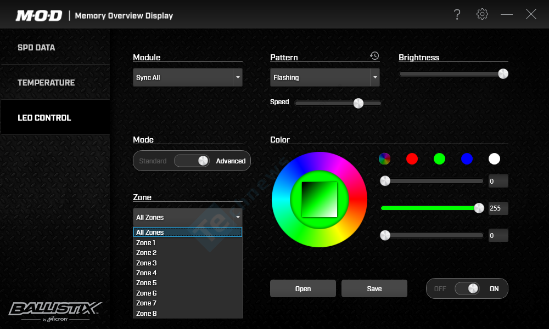Image resolution: width=549 pixels, height=329 pixels.
Task: Open the SPD DATA tab
Action: (x=55, y=48)
